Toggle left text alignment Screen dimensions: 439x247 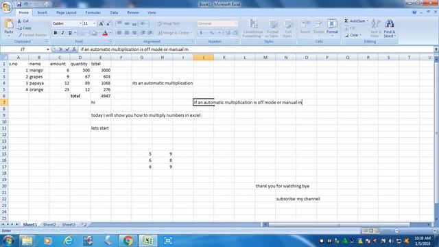click(119, 33)
